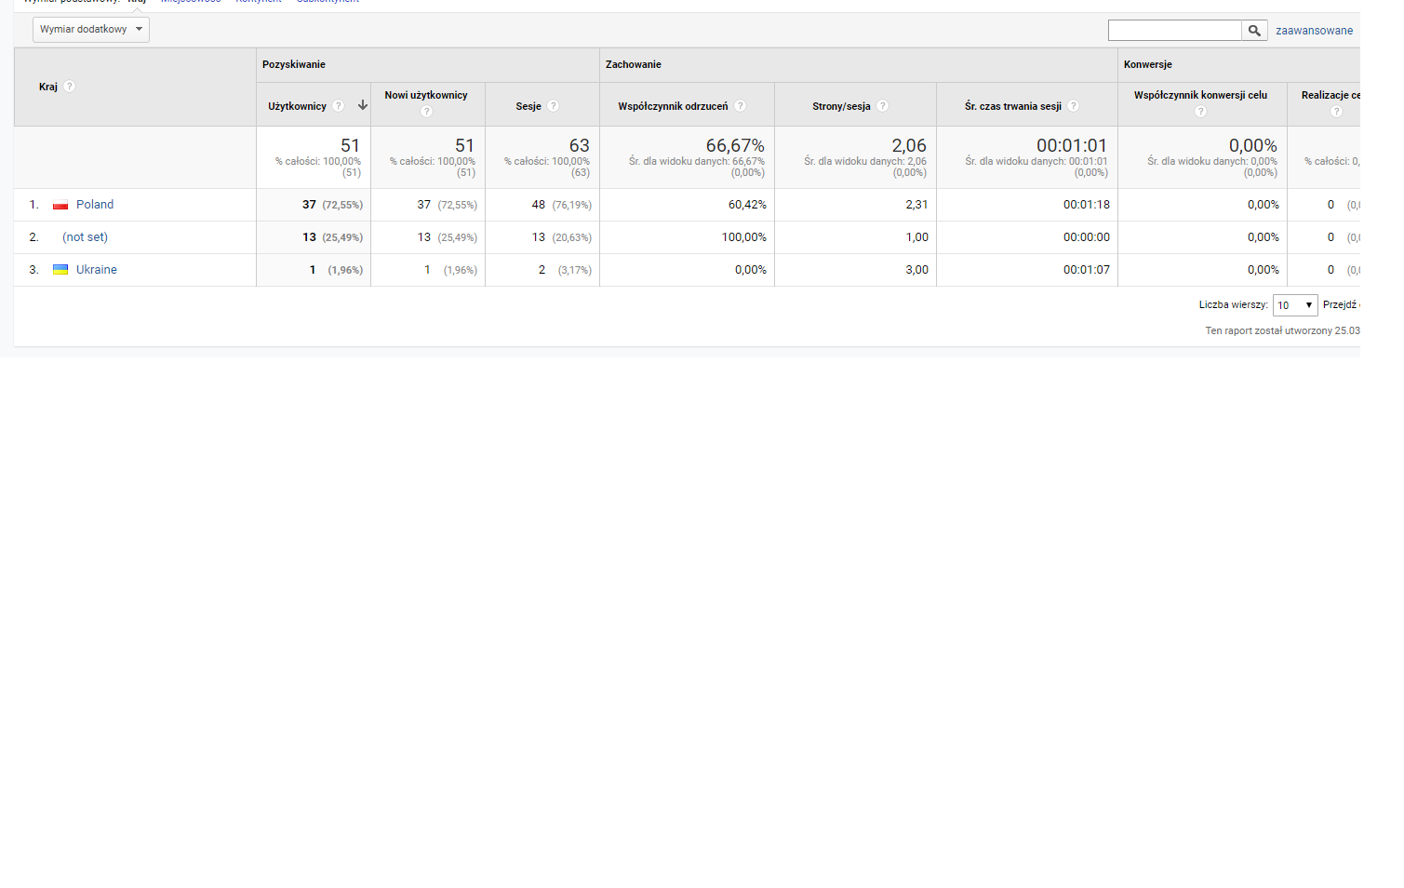Click help icon for Współczynnik odrzuceń

(x=741, y=106)
